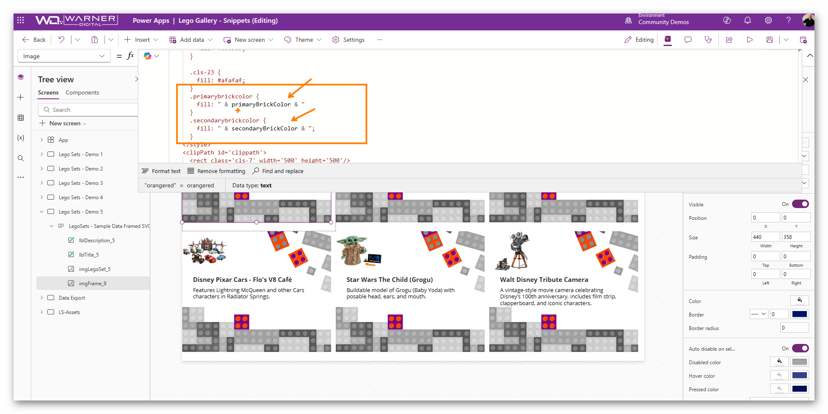Viewport: 828px width, 414px height.
Task: Click the Width size input field
Action: (x=765, y=237)
